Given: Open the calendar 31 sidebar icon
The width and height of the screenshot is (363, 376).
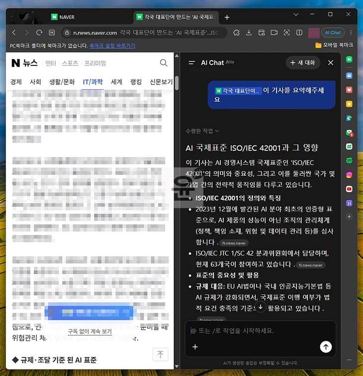Looking at the screenshot, I should coord(349,203).
